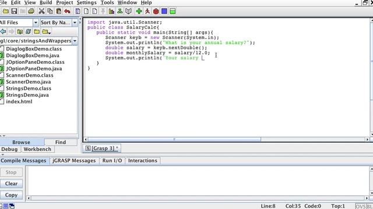Open the Project menu

point(65,2)
